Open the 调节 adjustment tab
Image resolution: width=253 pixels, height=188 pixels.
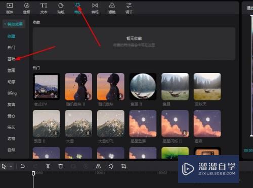(x=129, y=8)
